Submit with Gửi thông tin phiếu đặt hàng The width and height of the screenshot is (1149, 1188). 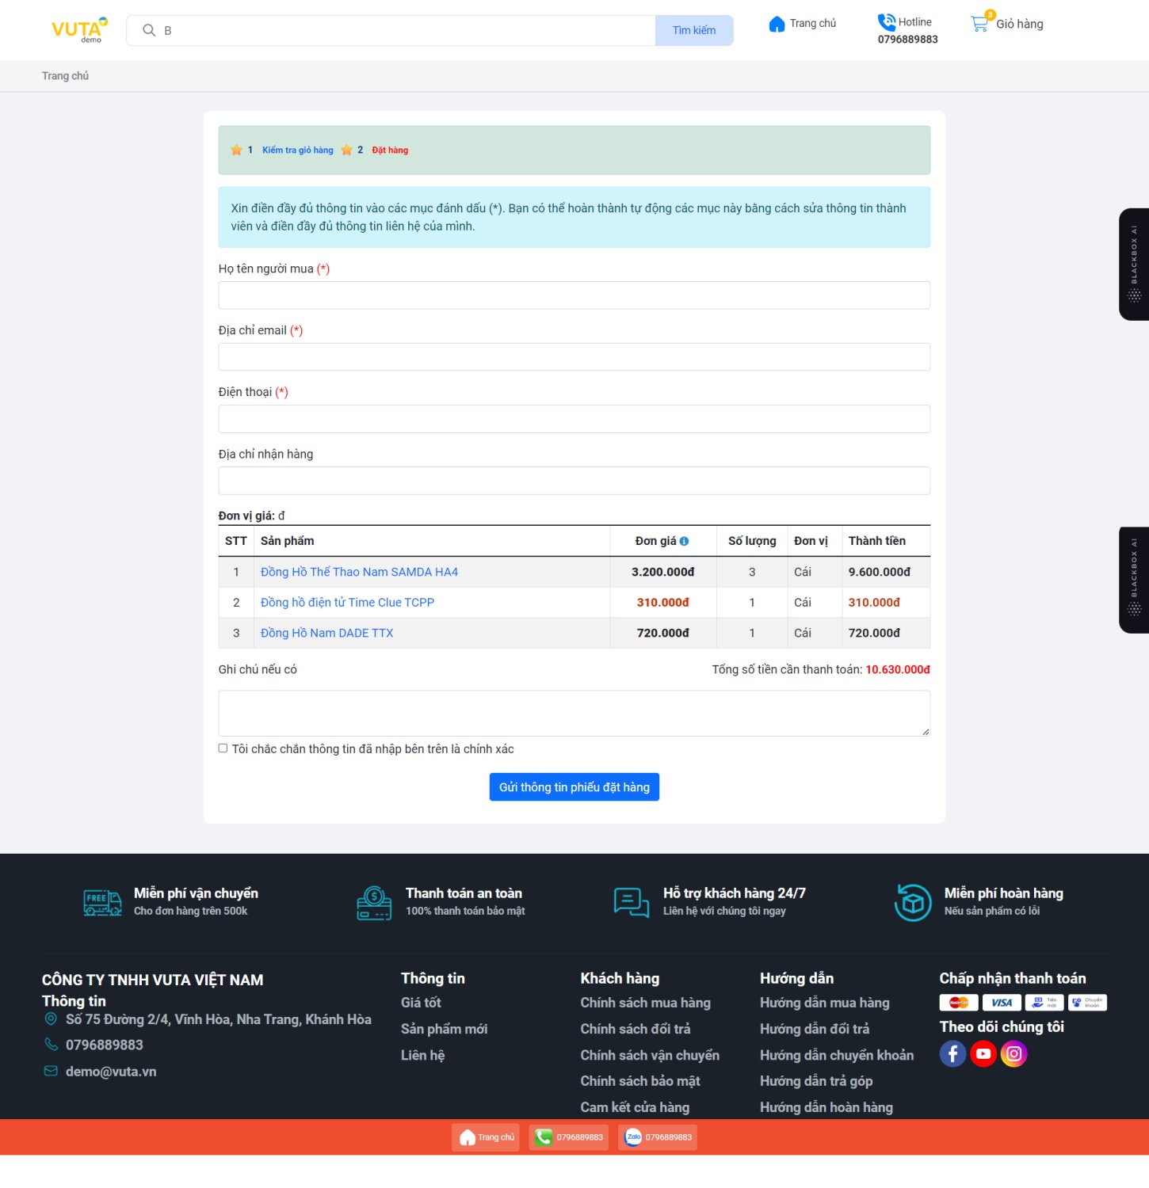(574, 787)
